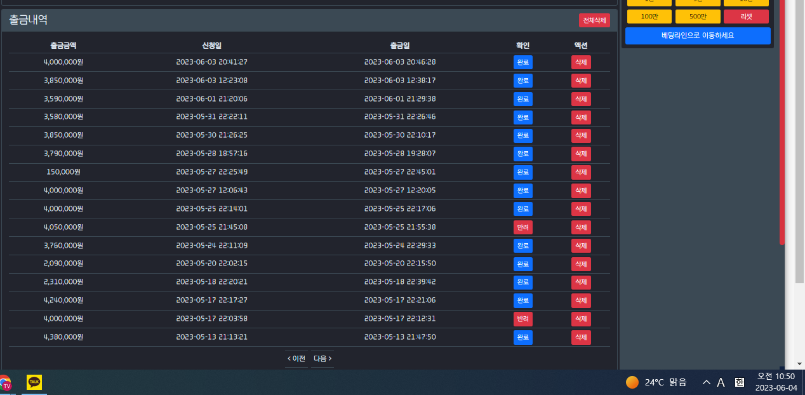Click the 리셋 reset button
The height and width of the screenshot is (395, 805).
point(746,17)
